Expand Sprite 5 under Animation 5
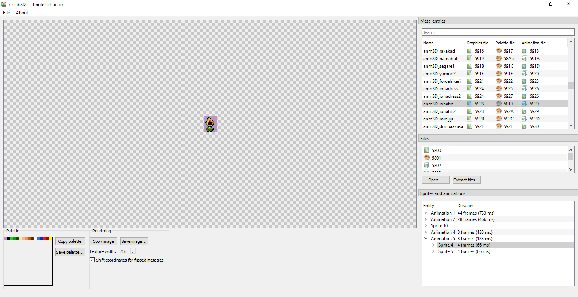Viewport: 578px width, 297px height. pos(433,251)
